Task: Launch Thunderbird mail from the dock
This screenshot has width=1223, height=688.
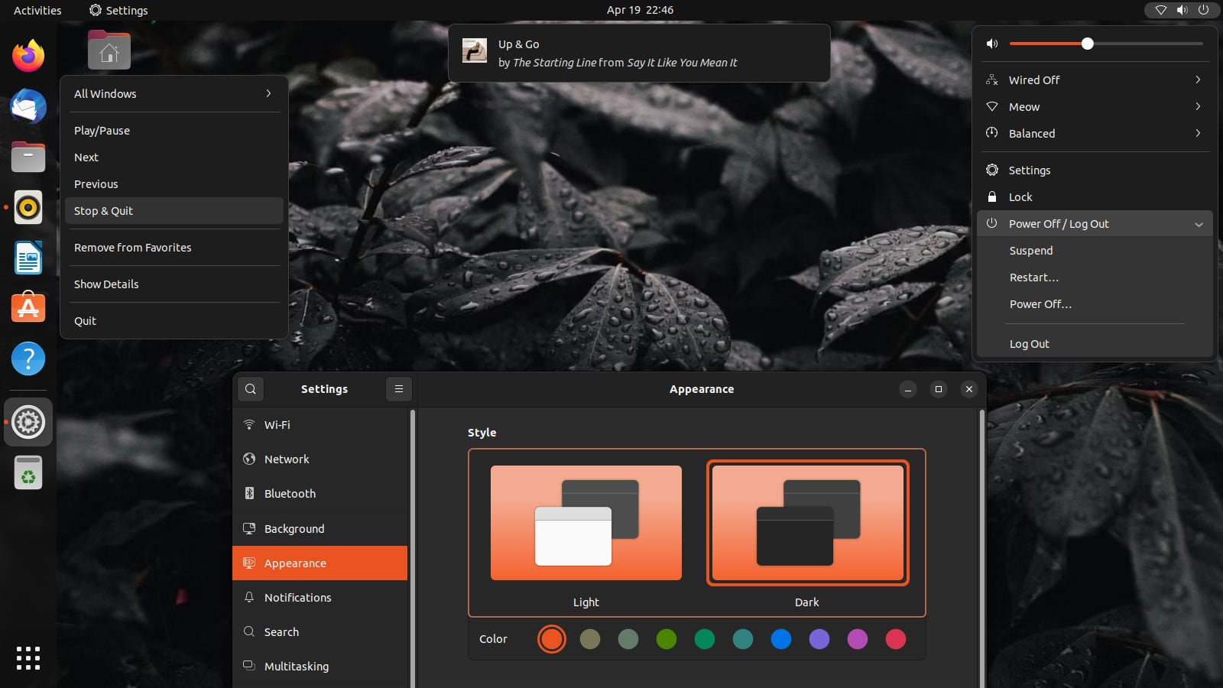Action: (x=28, y=105)
